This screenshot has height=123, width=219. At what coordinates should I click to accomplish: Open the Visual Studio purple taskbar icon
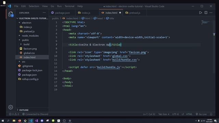[37, 121]
